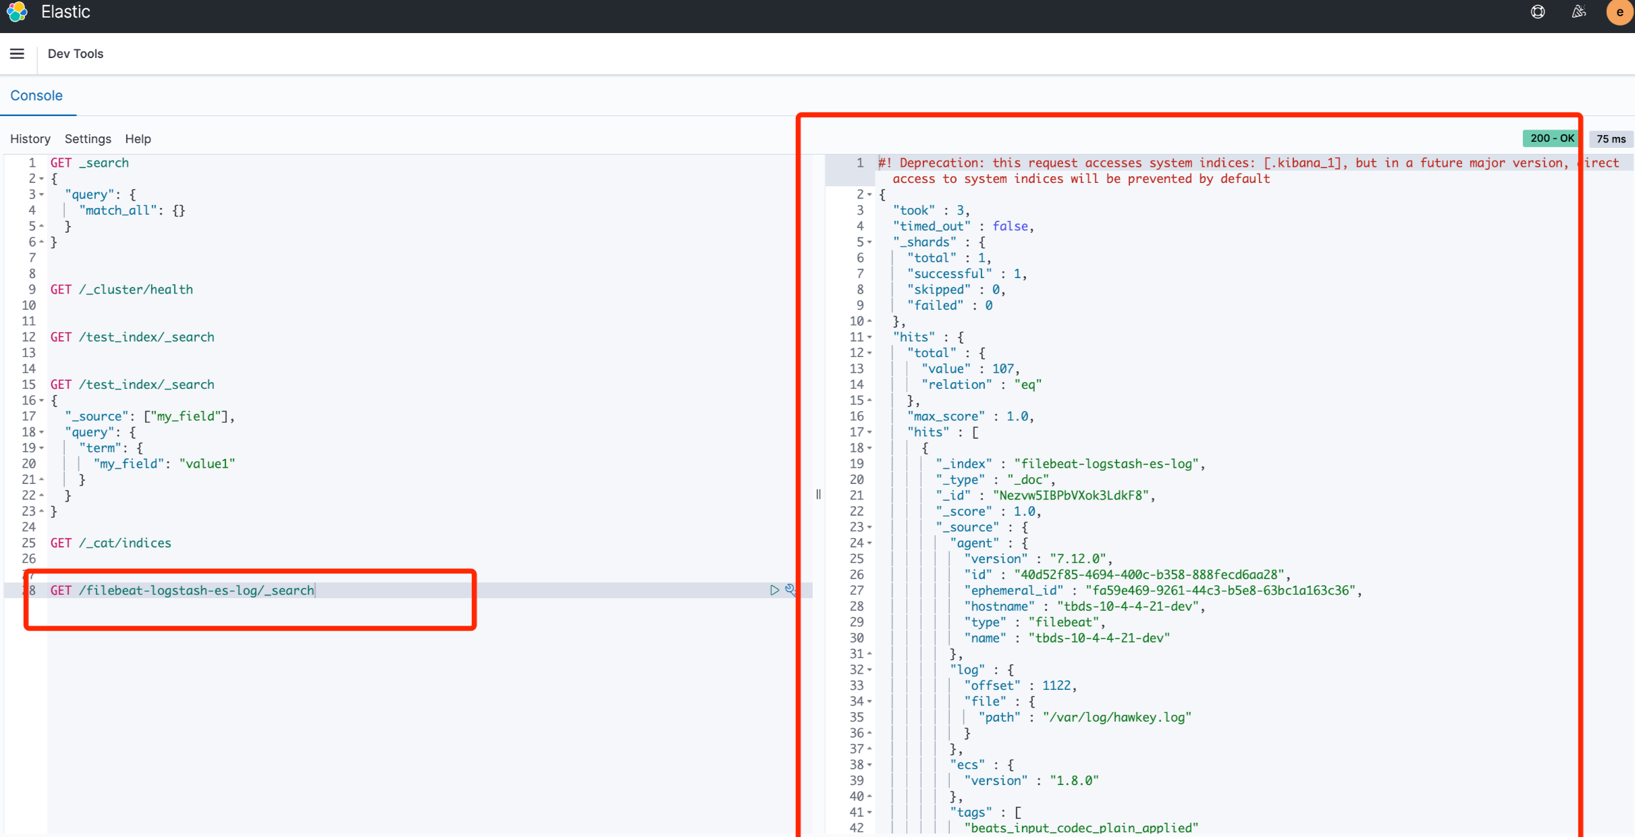This screenshot has height=837, width=1635.
Task: Click the green send request play icon
Action: (x=774, y=590)
